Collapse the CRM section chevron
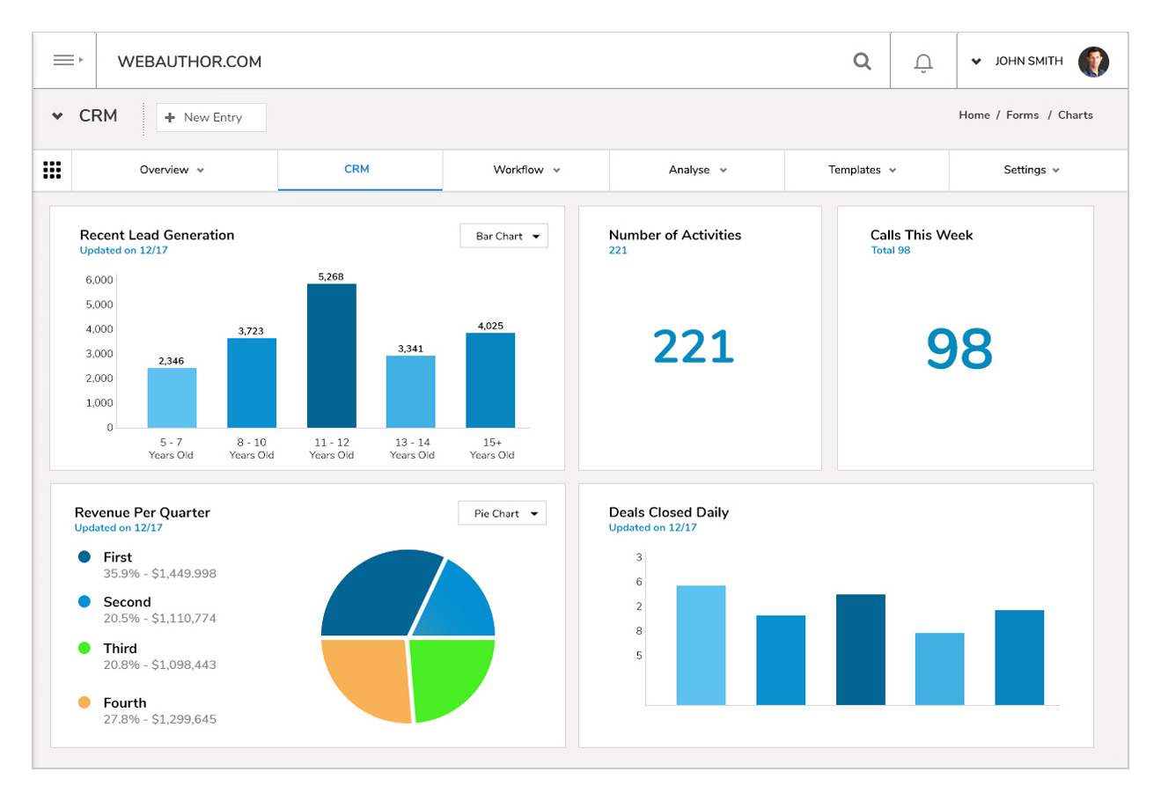The image size is (1161, 801). 57,116
